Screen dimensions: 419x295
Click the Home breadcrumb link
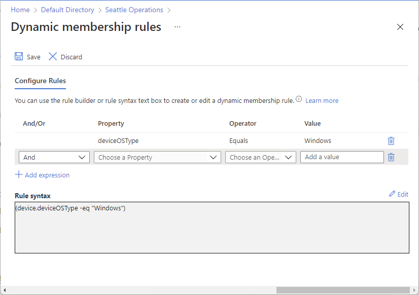pyautogui.click(x=20, y=10)
